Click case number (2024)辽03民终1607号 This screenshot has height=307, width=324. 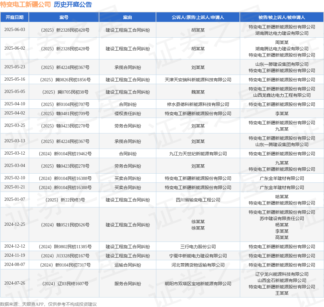65,284
